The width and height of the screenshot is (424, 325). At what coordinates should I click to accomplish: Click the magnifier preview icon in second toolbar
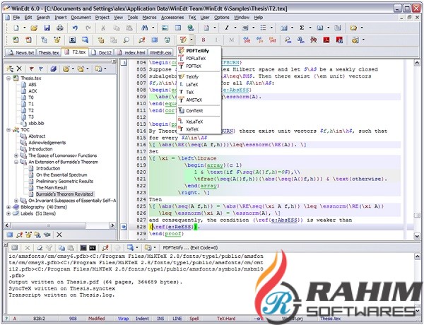[126, 40]
